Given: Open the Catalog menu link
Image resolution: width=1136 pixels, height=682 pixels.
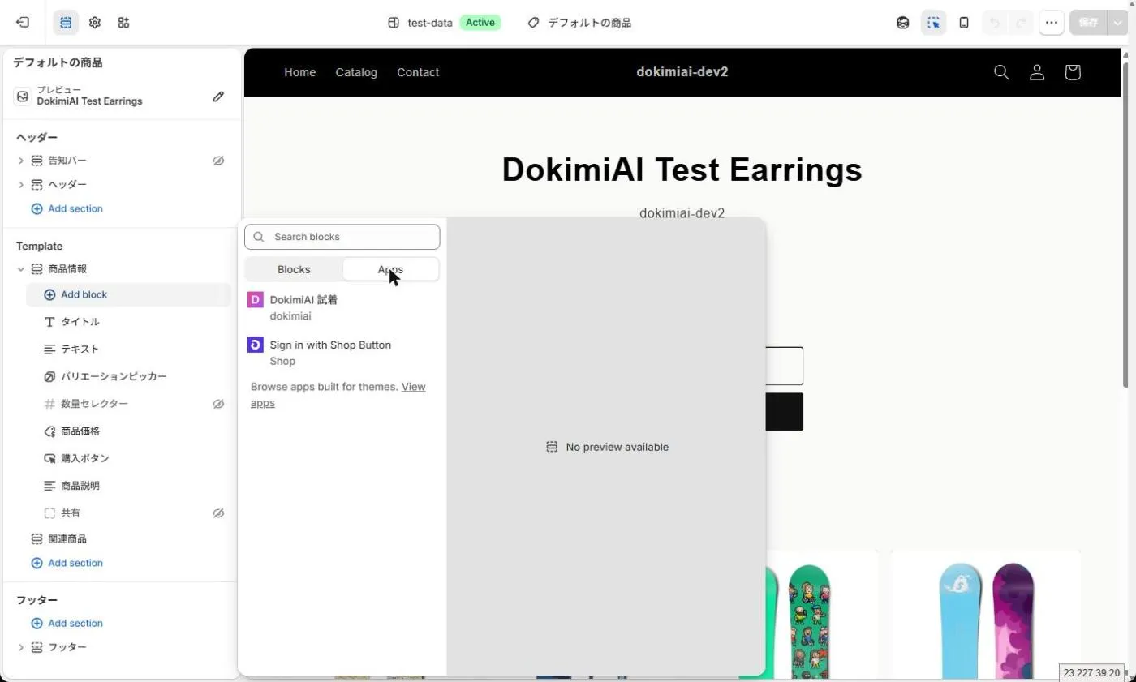Looking at the screenshot, I should [356, 72].
